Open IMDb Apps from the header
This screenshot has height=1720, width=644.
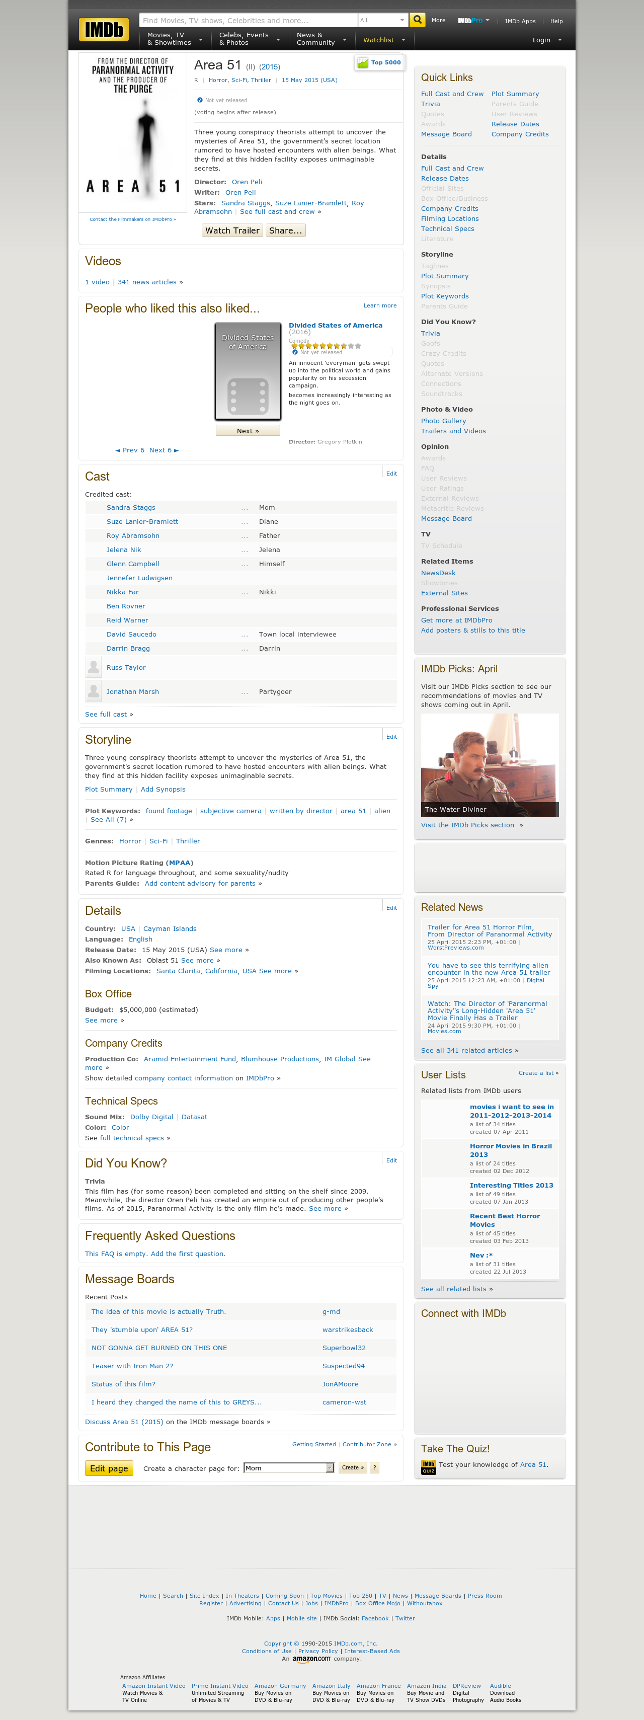pos(520,21)
